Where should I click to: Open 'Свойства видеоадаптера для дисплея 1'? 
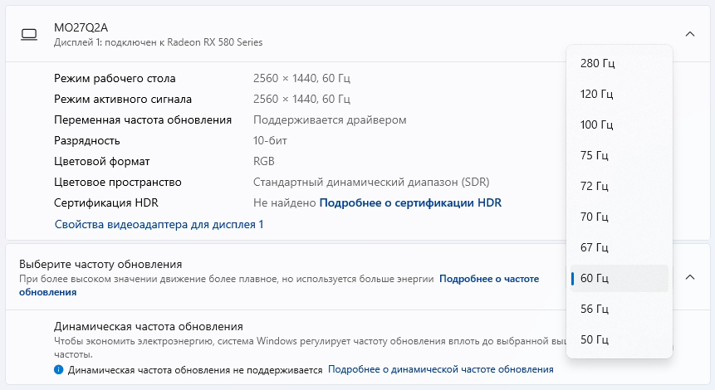pos(159,224)
